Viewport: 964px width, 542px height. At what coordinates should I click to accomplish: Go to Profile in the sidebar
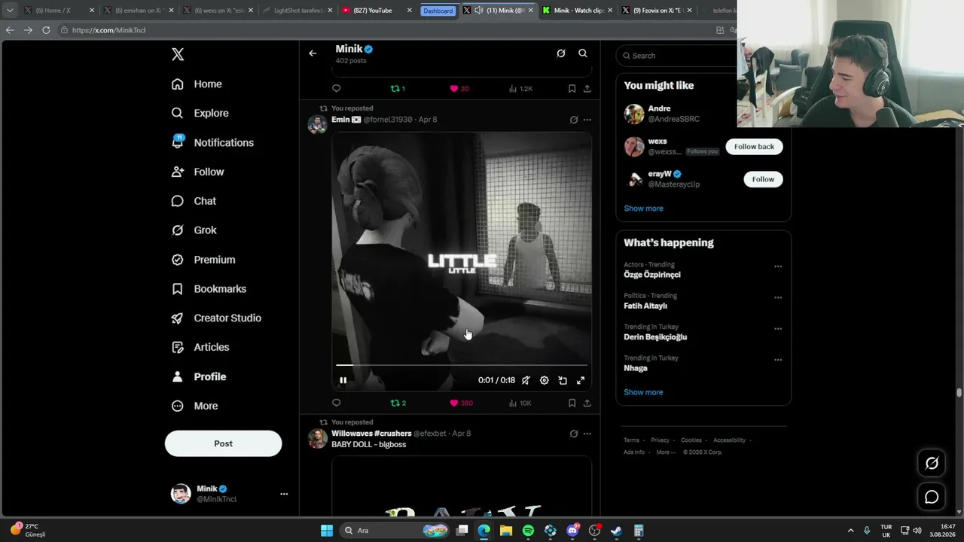(199, 376)
